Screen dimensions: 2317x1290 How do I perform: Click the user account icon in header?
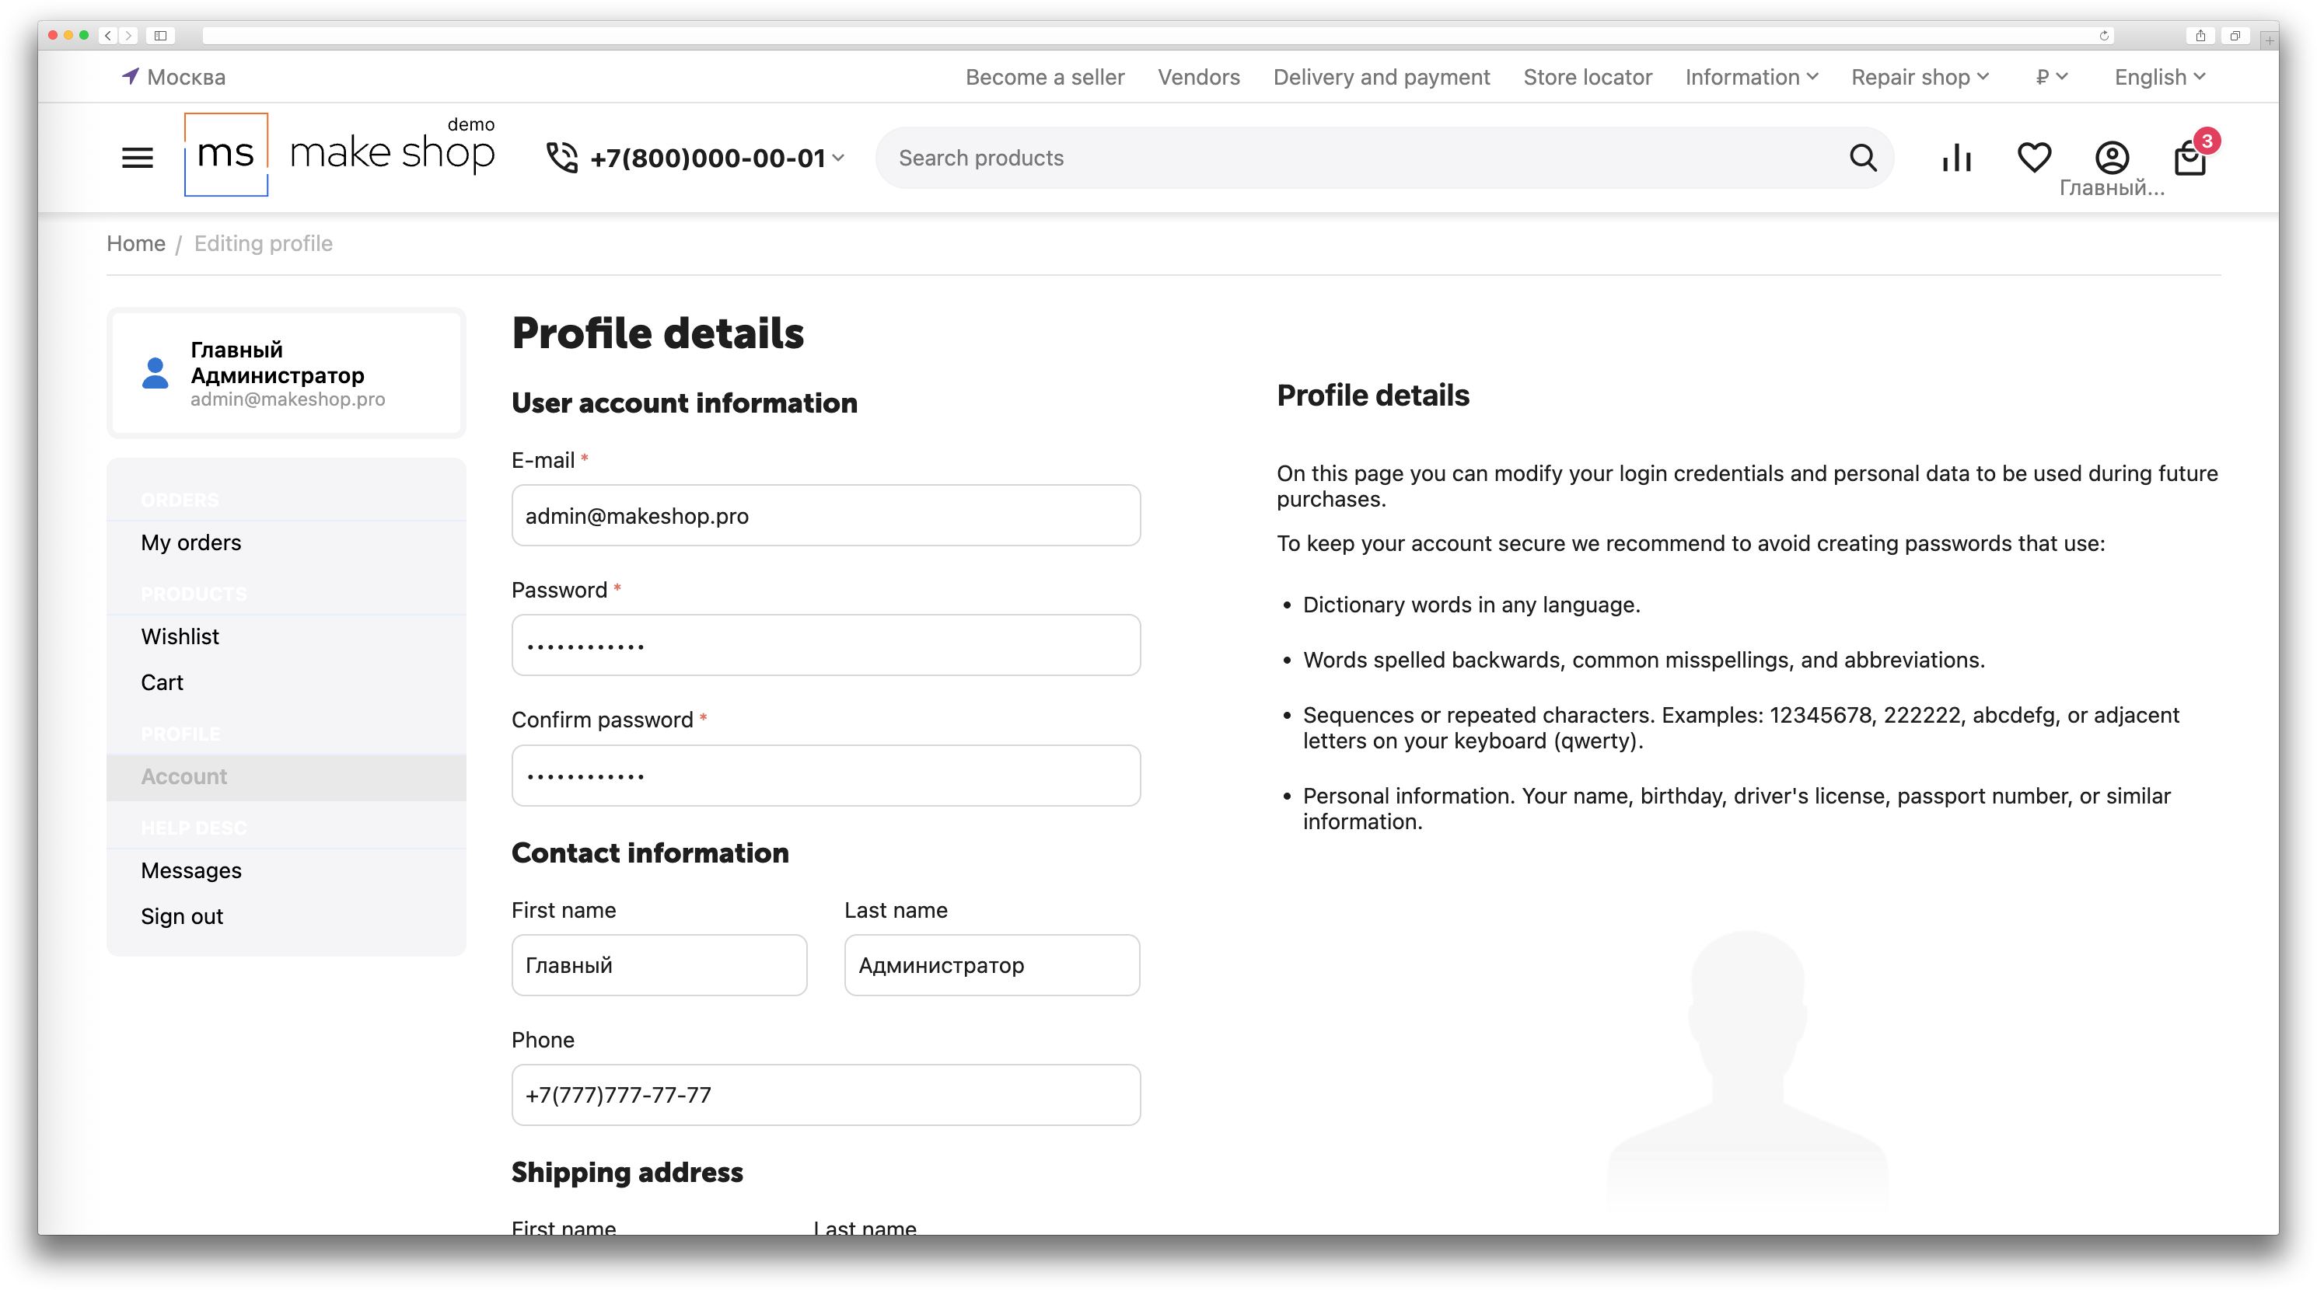(2111, 157)
